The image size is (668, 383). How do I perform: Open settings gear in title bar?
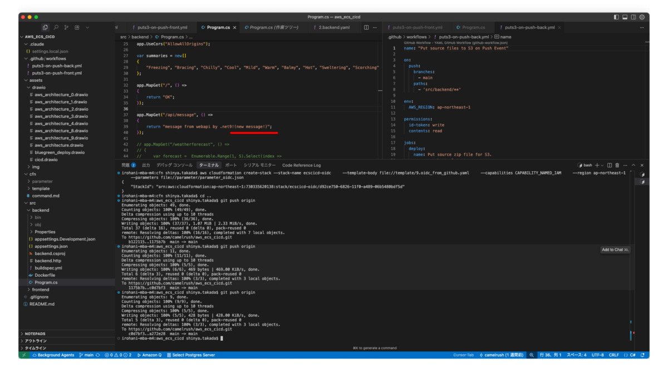coord(643,17)
